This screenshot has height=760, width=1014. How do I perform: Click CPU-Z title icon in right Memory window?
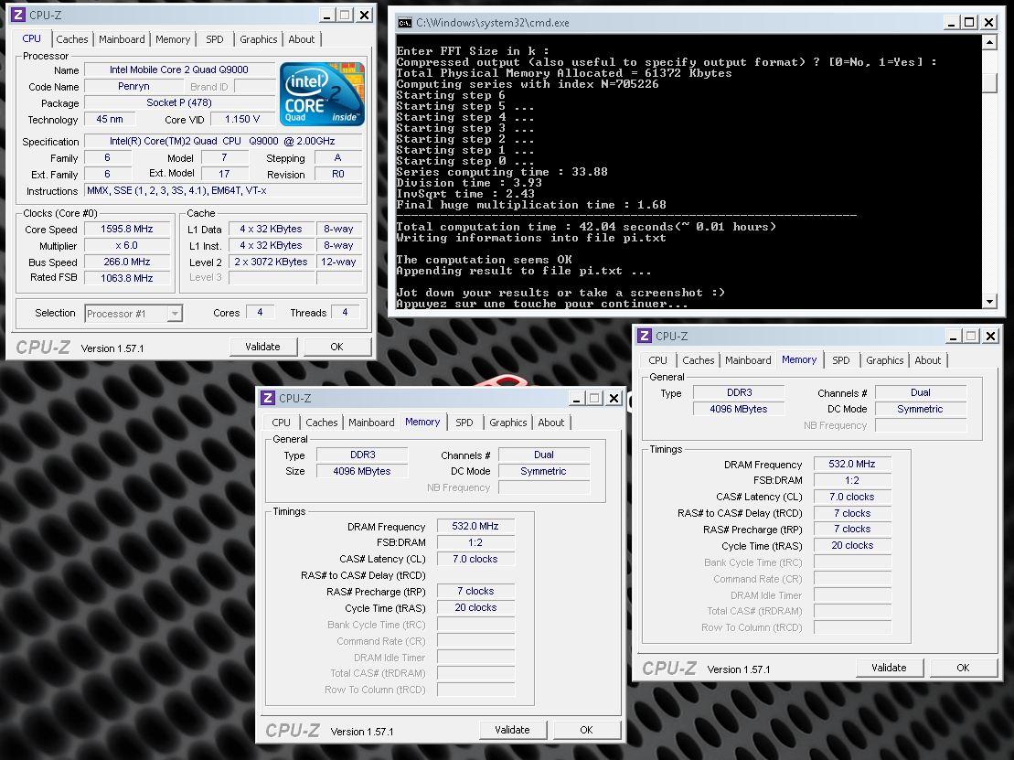644,336
